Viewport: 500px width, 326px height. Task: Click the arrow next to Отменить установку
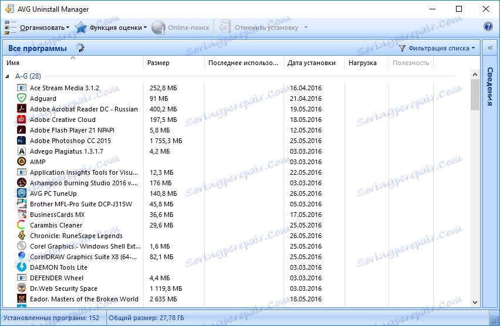click(x=306, y=28)
